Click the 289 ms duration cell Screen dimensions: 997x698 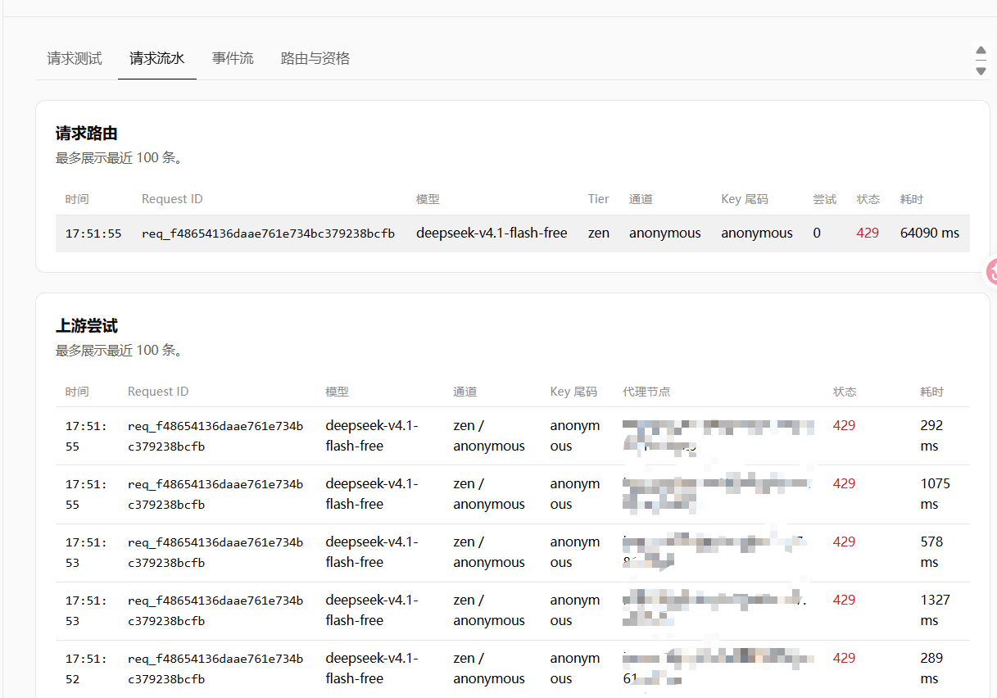pyautogui.click(x=931, y=669)
